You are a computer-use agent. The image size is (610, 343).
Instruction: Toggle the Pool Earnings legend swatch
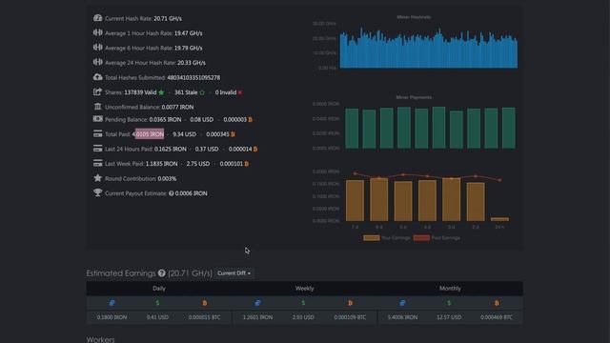[x=421, y=237]
